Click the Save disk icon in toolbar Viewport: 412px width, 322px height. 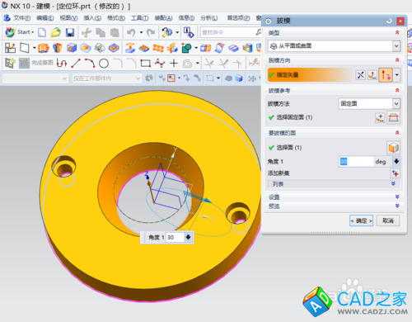pyautogui.click(x=70, y=32)
